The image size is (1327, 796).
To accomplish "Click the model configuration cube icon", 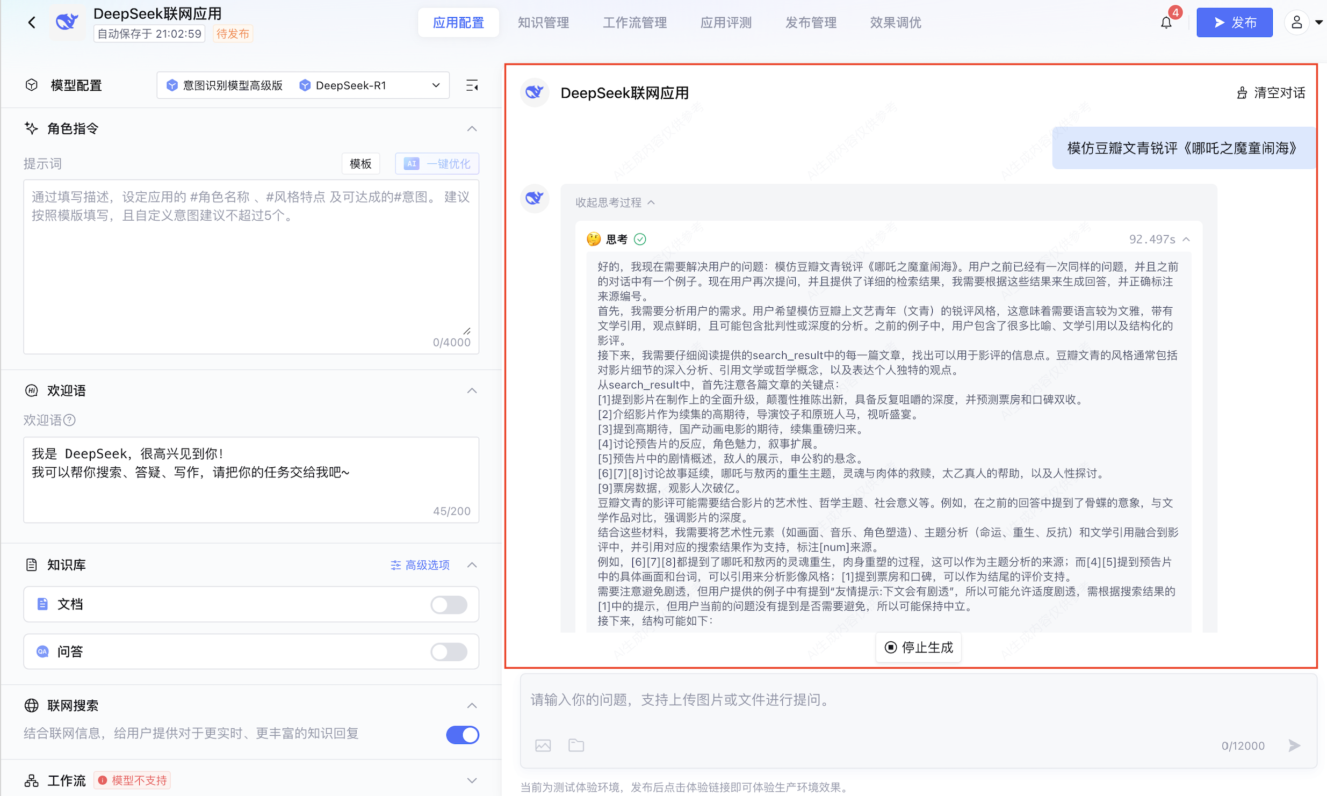I will (32, 85).
